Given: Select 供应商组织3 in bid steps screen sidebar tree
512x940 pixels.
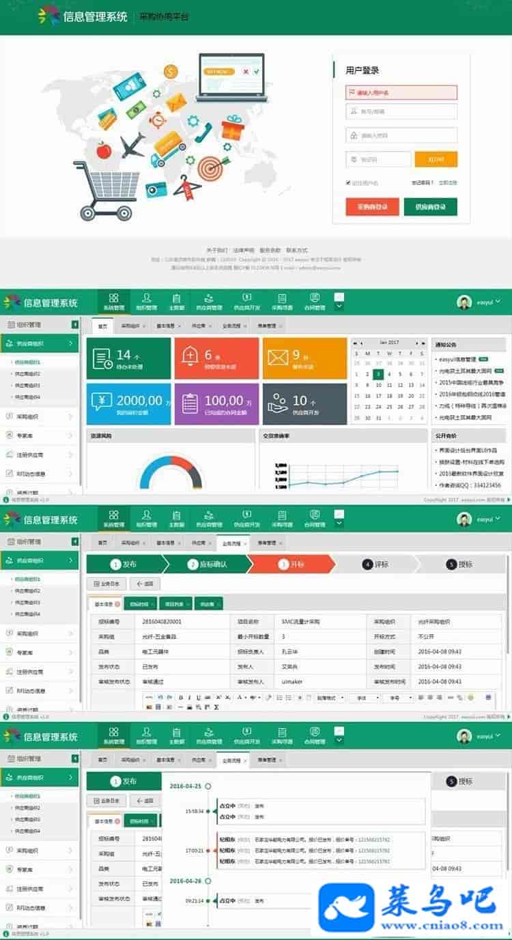Looking at the screenshot, I should [27, 603].
